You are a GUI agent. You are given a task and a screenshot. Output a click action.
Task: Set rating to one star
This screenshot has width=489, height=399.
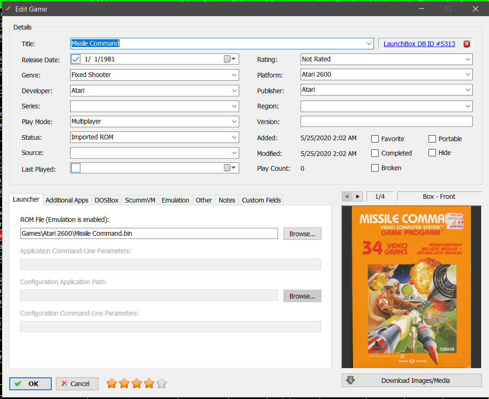(x=112, y=383)
